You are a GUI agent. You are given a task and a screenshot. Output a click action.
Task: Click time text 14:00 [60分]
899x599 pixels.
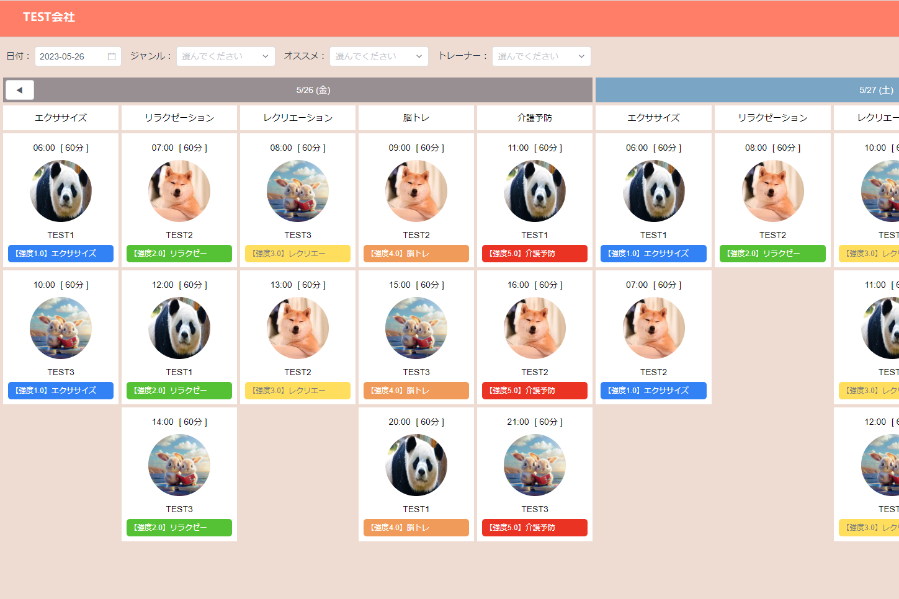[179, 422]
